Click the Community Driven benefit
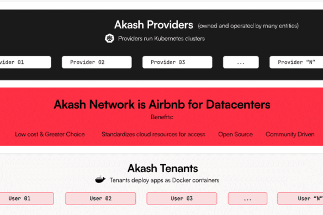The width and height of the screenshot is (323, 215). pos(290,135)
